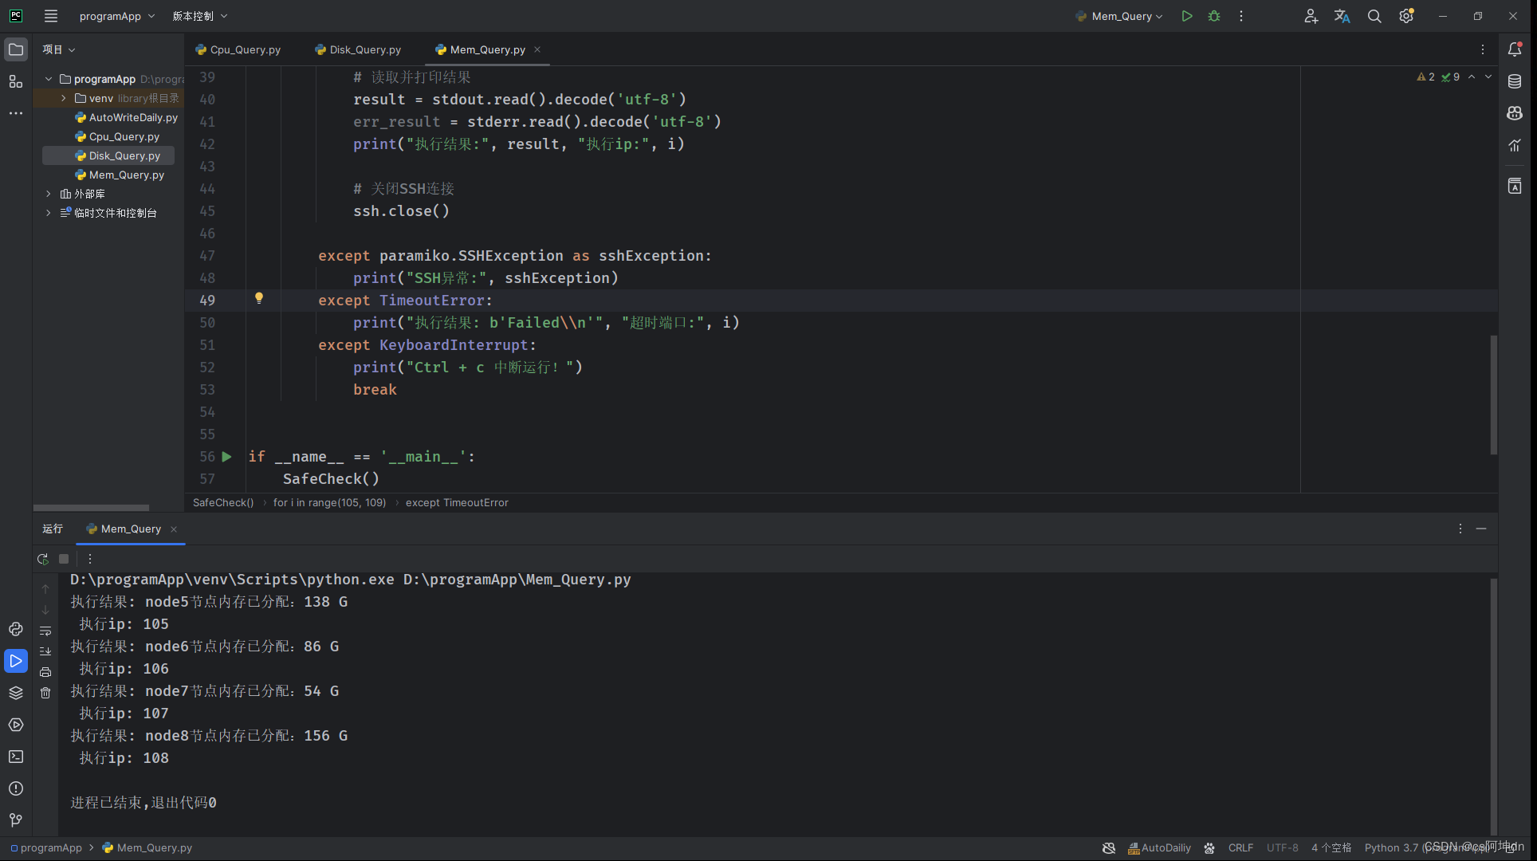Open the Problems tool window
Screen dimensions: 1537x861
[16, 788]
